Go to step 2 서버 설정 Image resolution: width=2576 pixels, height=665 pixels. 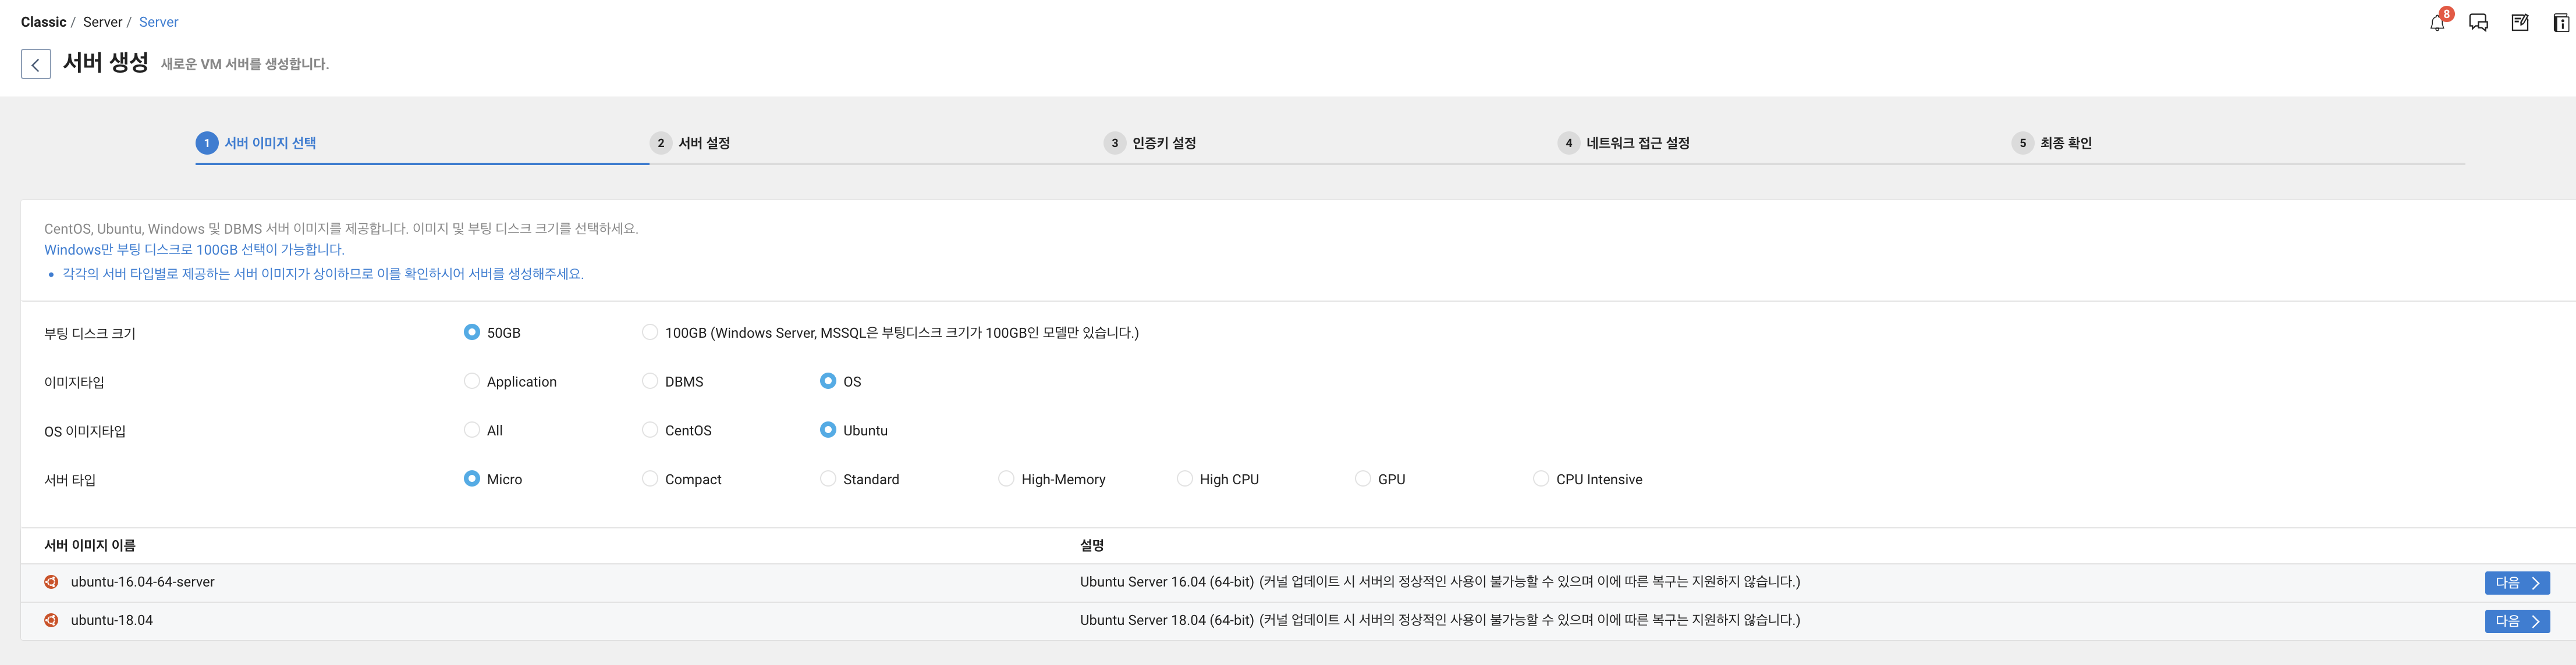tap(703, 143)
